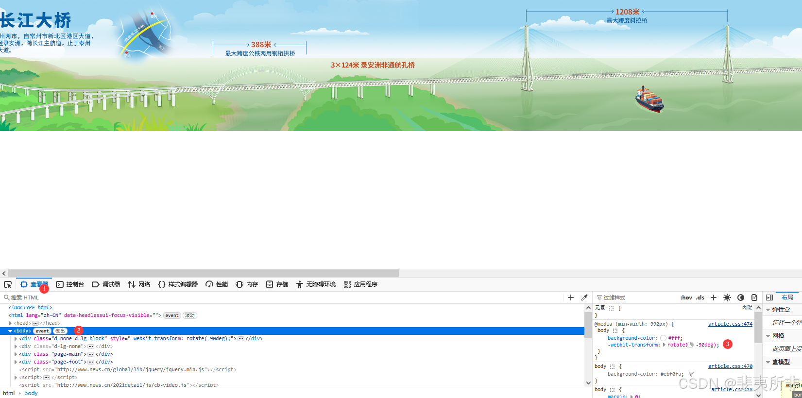Toggle light color scheme simulation
Viewport: 802px width, 398px height.
coord(727,298)
